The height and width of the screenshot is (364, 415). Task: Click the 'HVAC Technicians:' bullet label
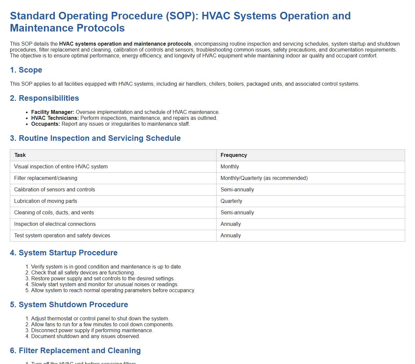[55, 118]
